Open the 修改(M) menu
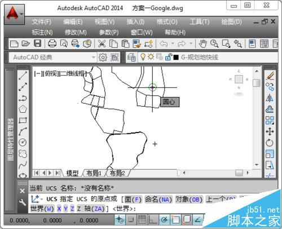This screenshot has height=229, width=282. [x=76, y=32]
